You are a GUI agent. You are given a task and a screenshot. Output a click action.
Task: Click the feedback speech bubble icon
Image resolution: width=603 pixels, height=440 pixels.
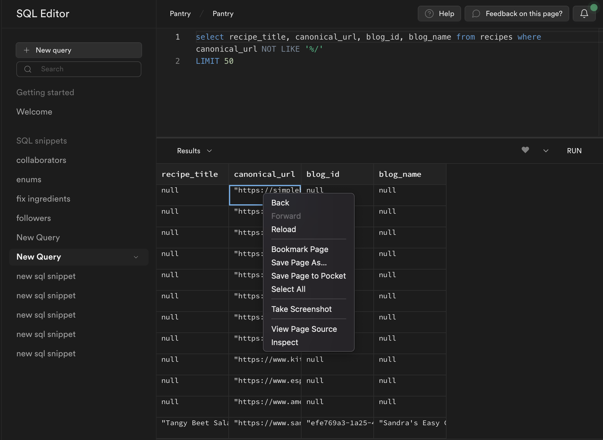click(x=476, y=14)
